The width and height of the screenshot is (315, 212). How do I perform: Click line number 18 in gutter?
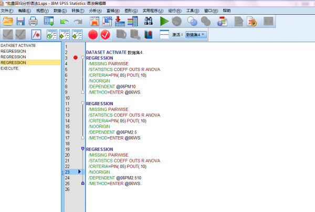pos(67,144)
